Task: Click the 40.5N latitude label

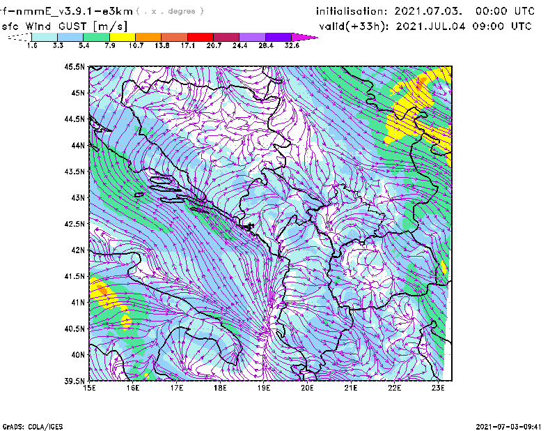Action: coord(74,329)
